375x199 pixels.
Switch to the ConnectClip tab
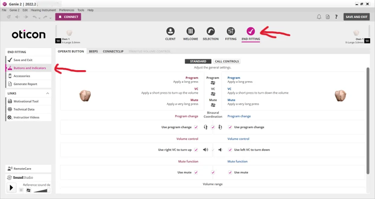pos(113,51)
